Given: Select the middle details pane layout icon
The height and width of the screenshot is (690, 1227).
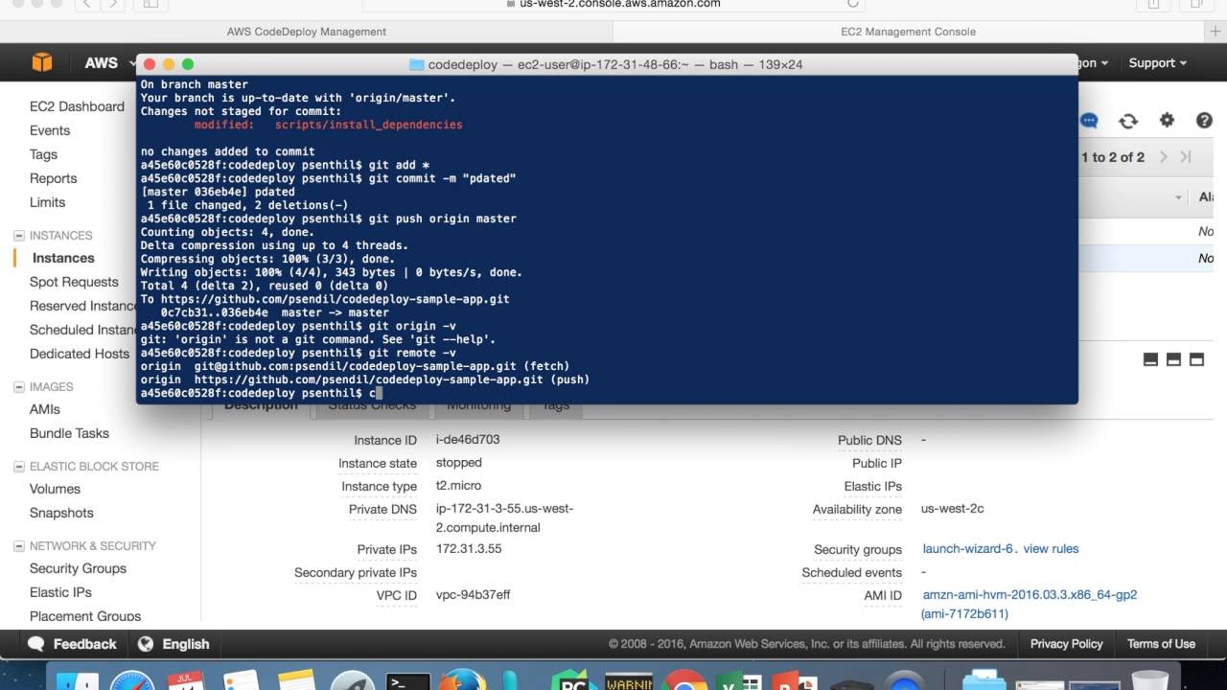Looking at the screenshot, I should click(x=1174, y=359).
